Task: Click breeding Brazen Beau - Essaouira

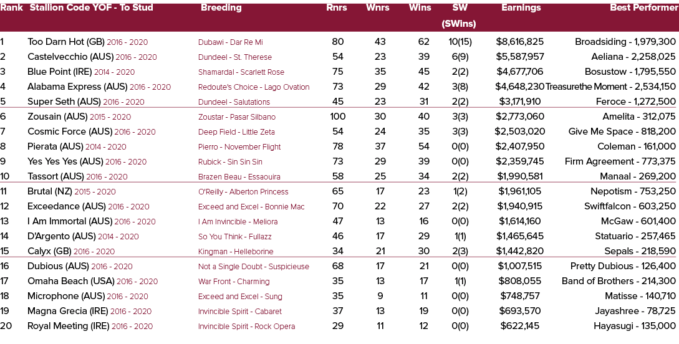Action: pyautogui.click(x=239, y=177)
